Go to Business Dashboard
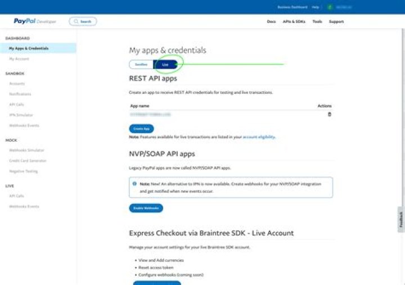Viewport: 405px width, 285px height. pyautogui.click(x=292, y=7)
